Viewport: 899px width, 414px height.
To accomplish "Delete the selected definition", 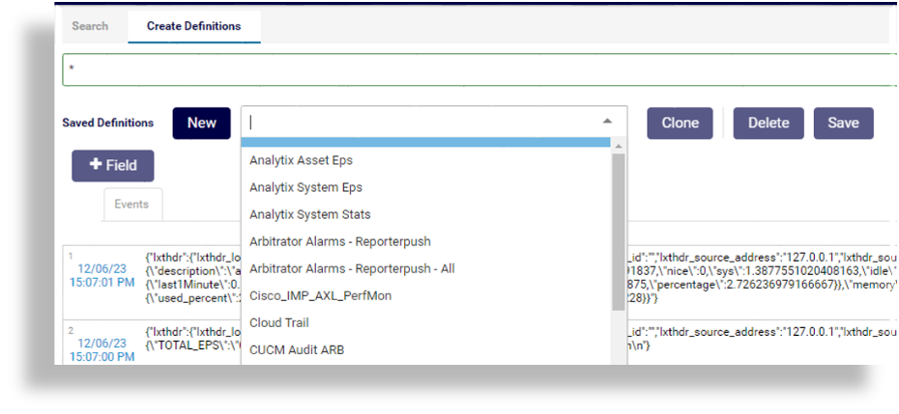I will 768,123.
